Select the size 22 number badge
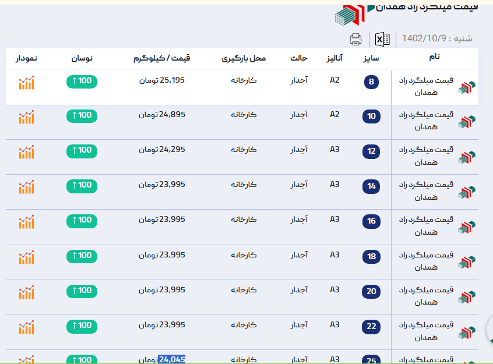Viewport: 493px width, 364px height. pyautogui.click(x=372, y=326)
